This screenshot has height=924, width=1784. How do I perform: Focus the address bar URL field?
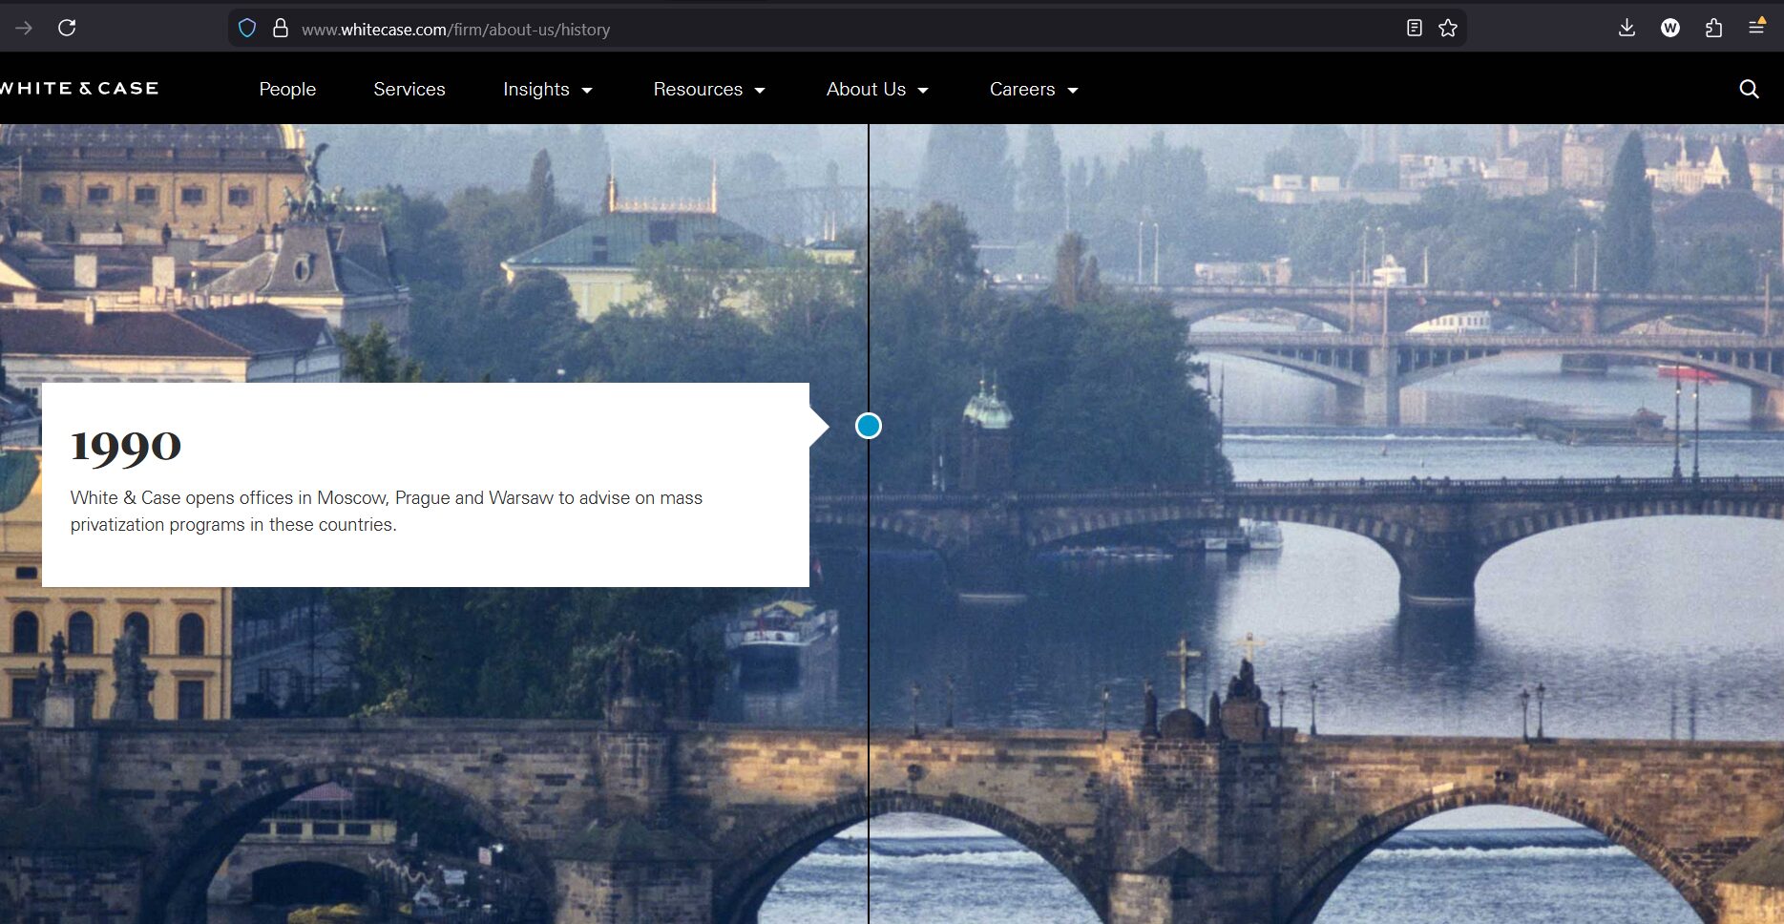764,30
